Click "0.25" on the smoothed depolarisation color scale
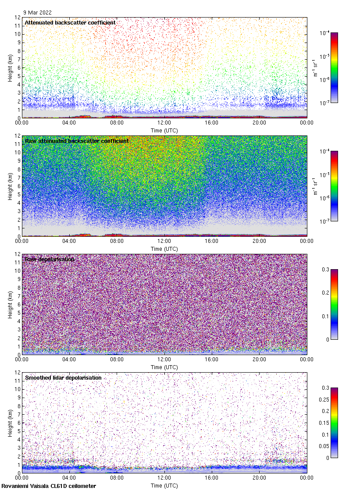The width and height of the screenshot is (342, 491). point(324,399)
